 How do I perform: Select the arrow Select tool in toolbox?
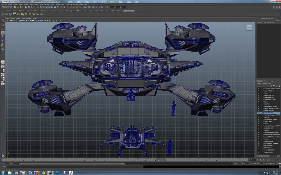click(x=3, y=21)
